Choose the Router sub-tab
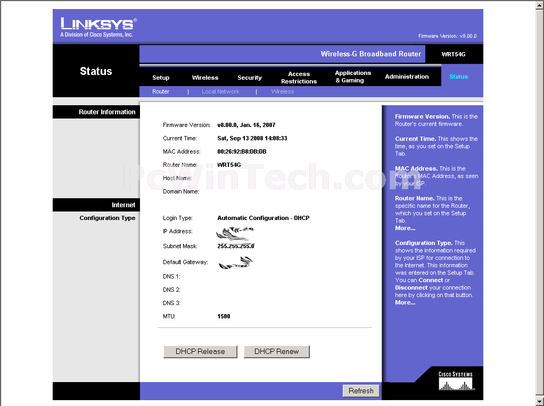 (x=161, y=91)
